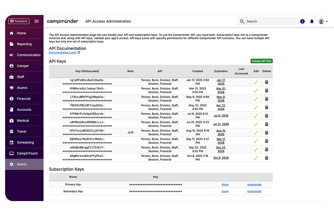The height and width of the screenshot is (216, 334).
Task: Click the trash icon for Oct 8 key
Action: click(266, 158)
